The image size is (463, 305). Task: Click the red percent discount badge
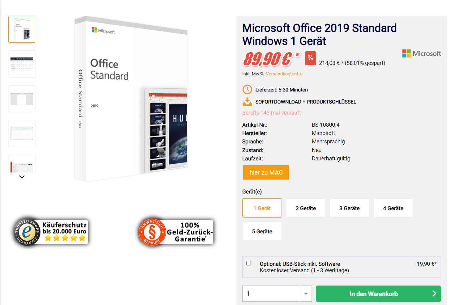(310, 58)
